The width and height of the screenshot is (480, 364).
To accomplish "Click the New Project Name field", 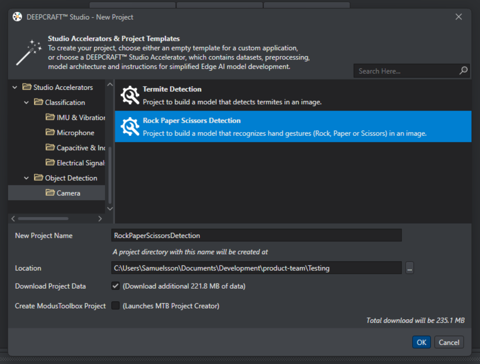I will click(256, 235).
